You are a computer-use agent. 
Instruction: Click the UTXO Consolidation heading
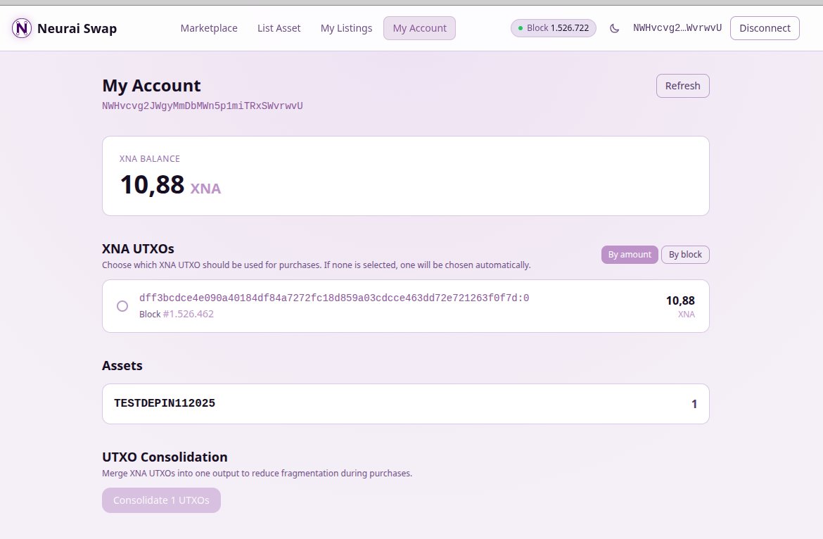click(x=165, y=457)
